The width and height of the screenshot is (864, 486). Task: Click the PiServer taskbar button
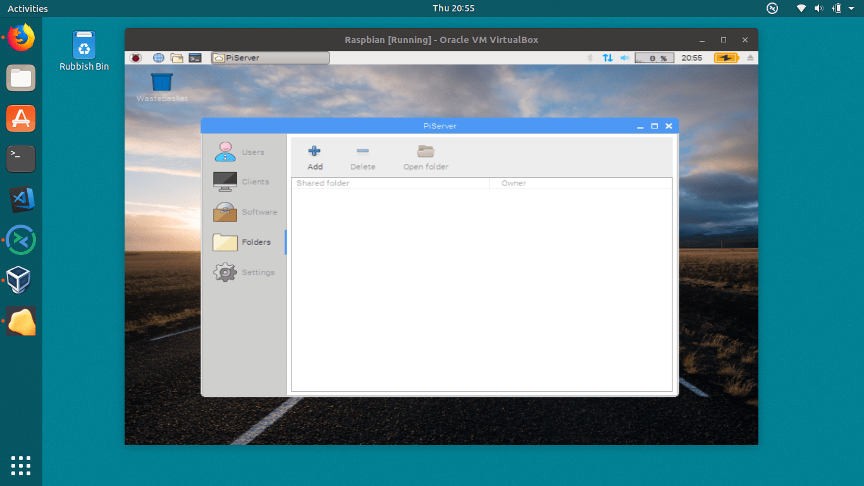click(269, 58)
